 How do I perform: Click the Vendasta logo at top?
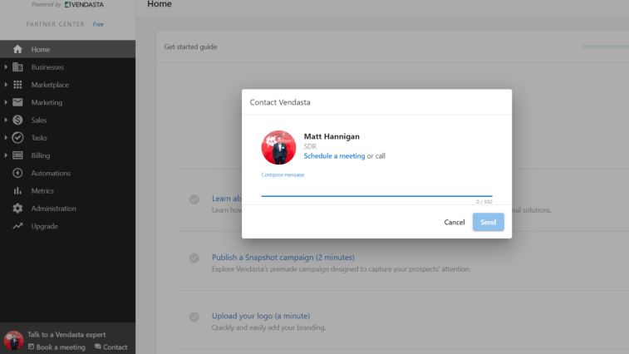[84, 4]
